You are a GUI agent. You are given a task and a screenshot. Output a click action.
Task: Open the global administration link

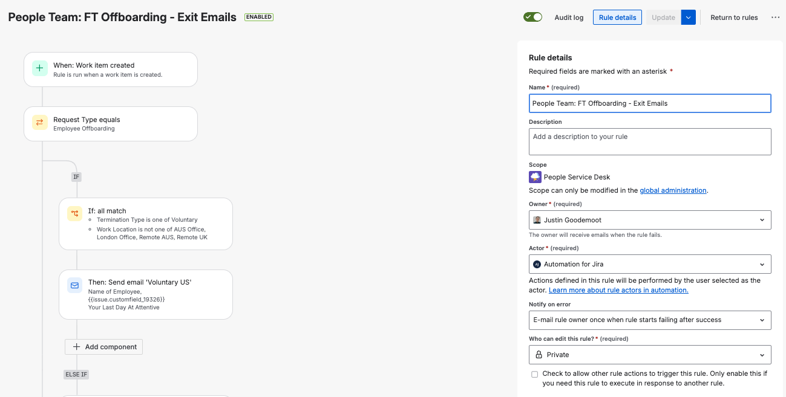tap(673, 190)
